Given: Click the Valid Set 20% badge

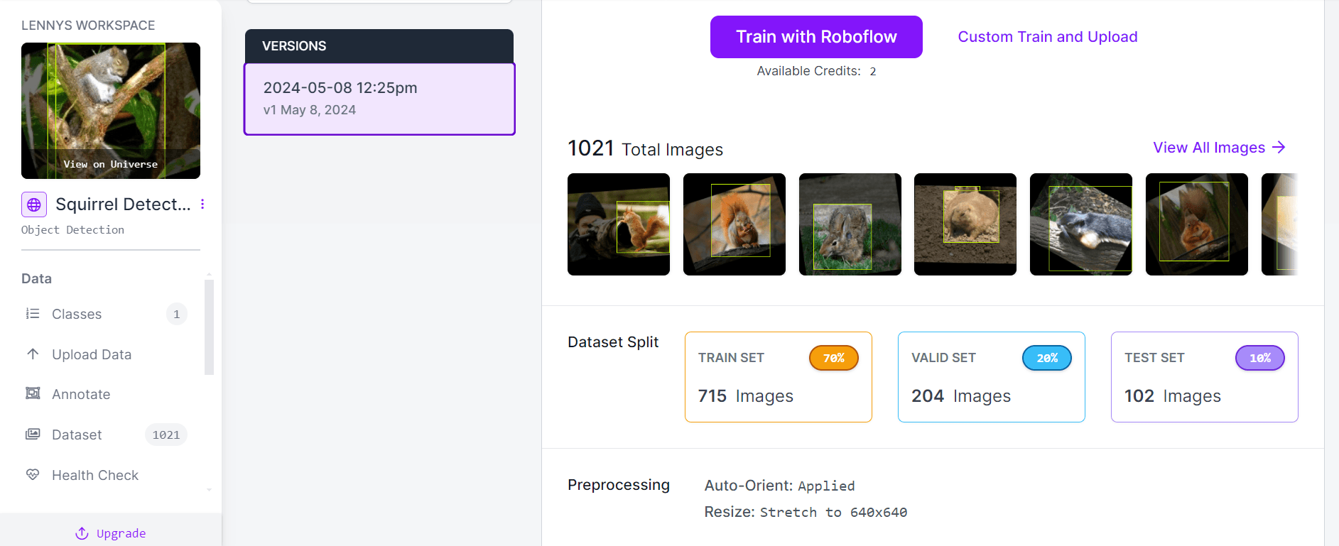Looking at the screenshot, I should [1047, 358].
